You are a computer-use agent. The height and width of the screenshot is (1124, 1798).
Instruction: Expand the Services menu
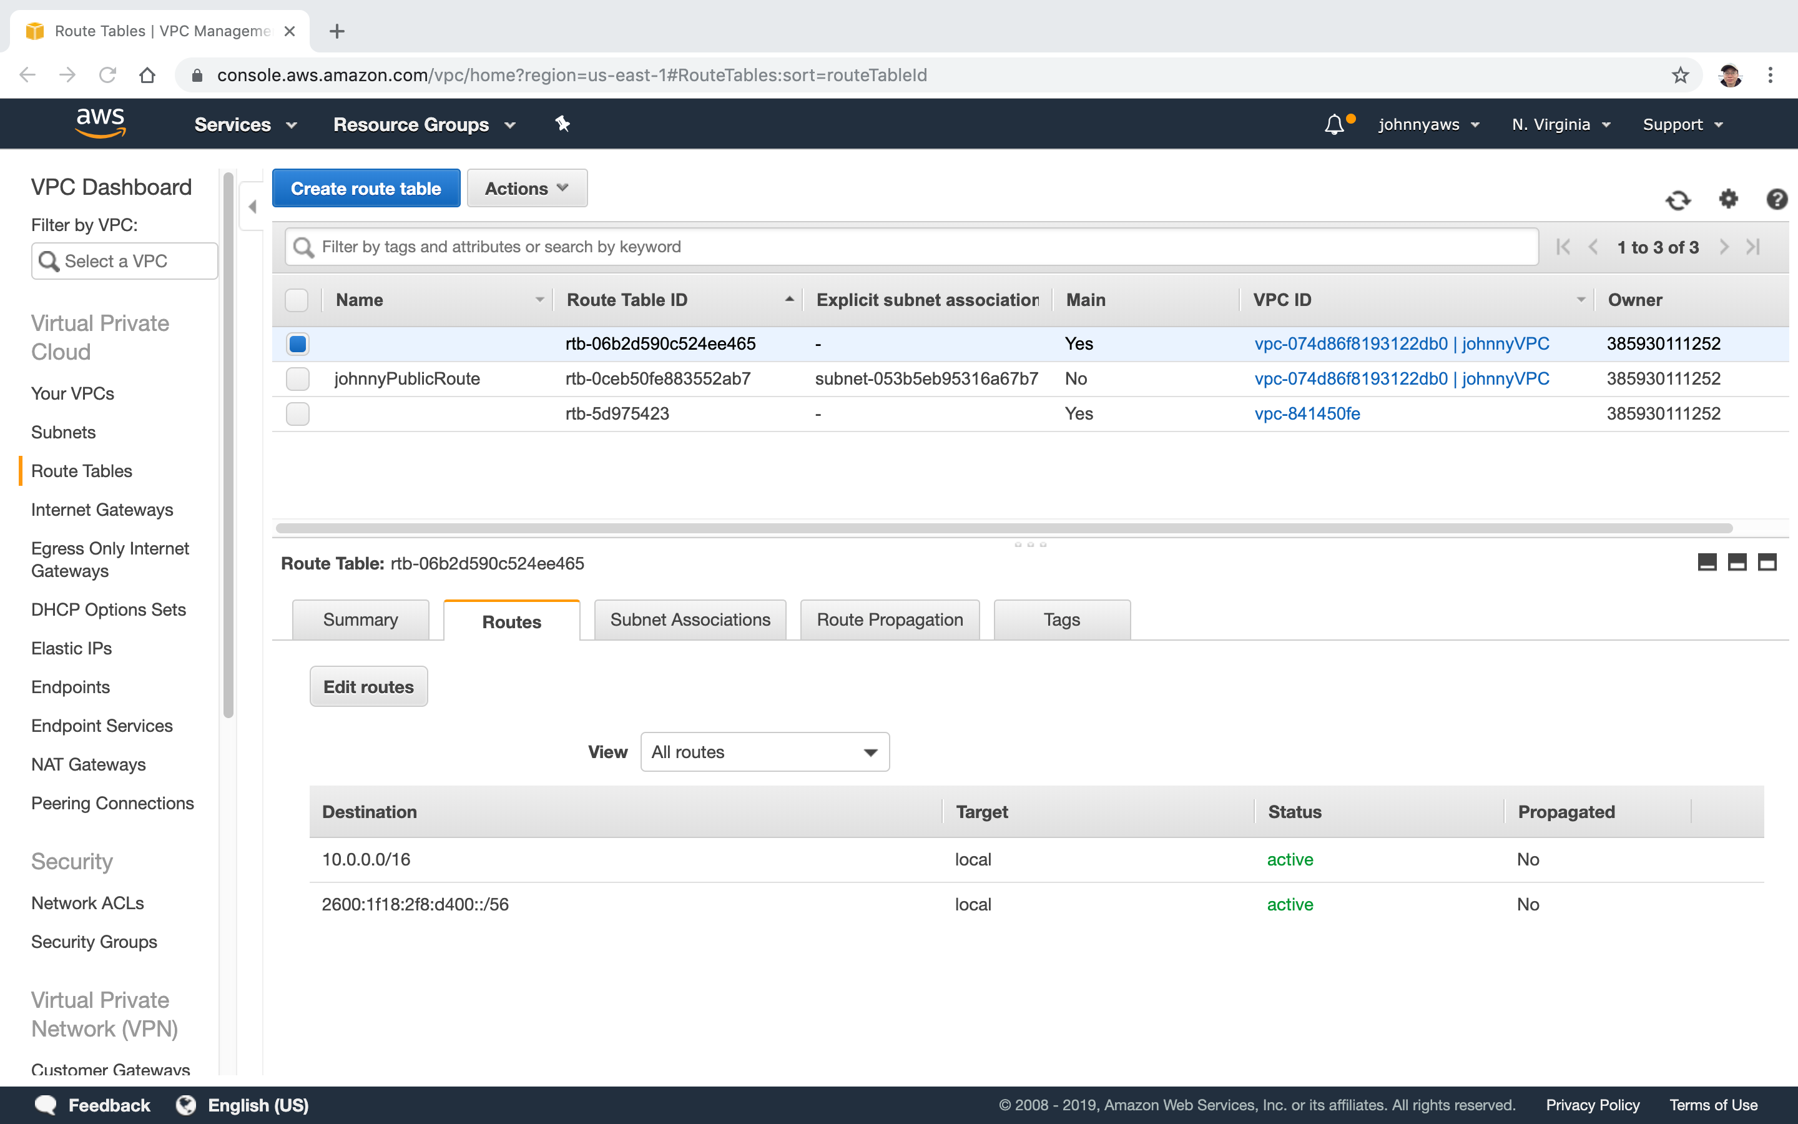point(246,125)
